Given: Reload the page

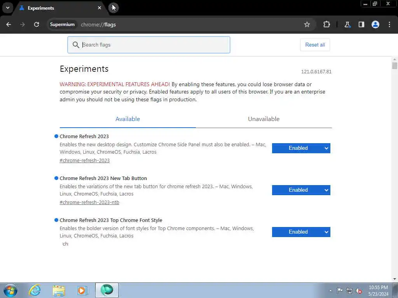Looking at the screenshot, I should pyautogui.click(x=37, y=24).
